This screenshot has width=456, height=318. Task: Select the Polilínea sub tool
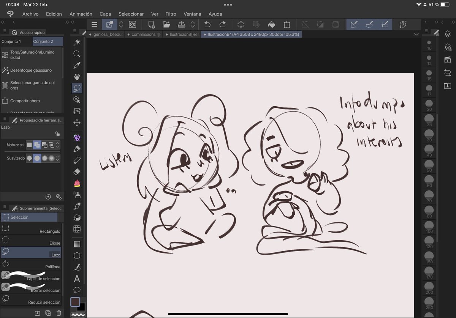31,264
